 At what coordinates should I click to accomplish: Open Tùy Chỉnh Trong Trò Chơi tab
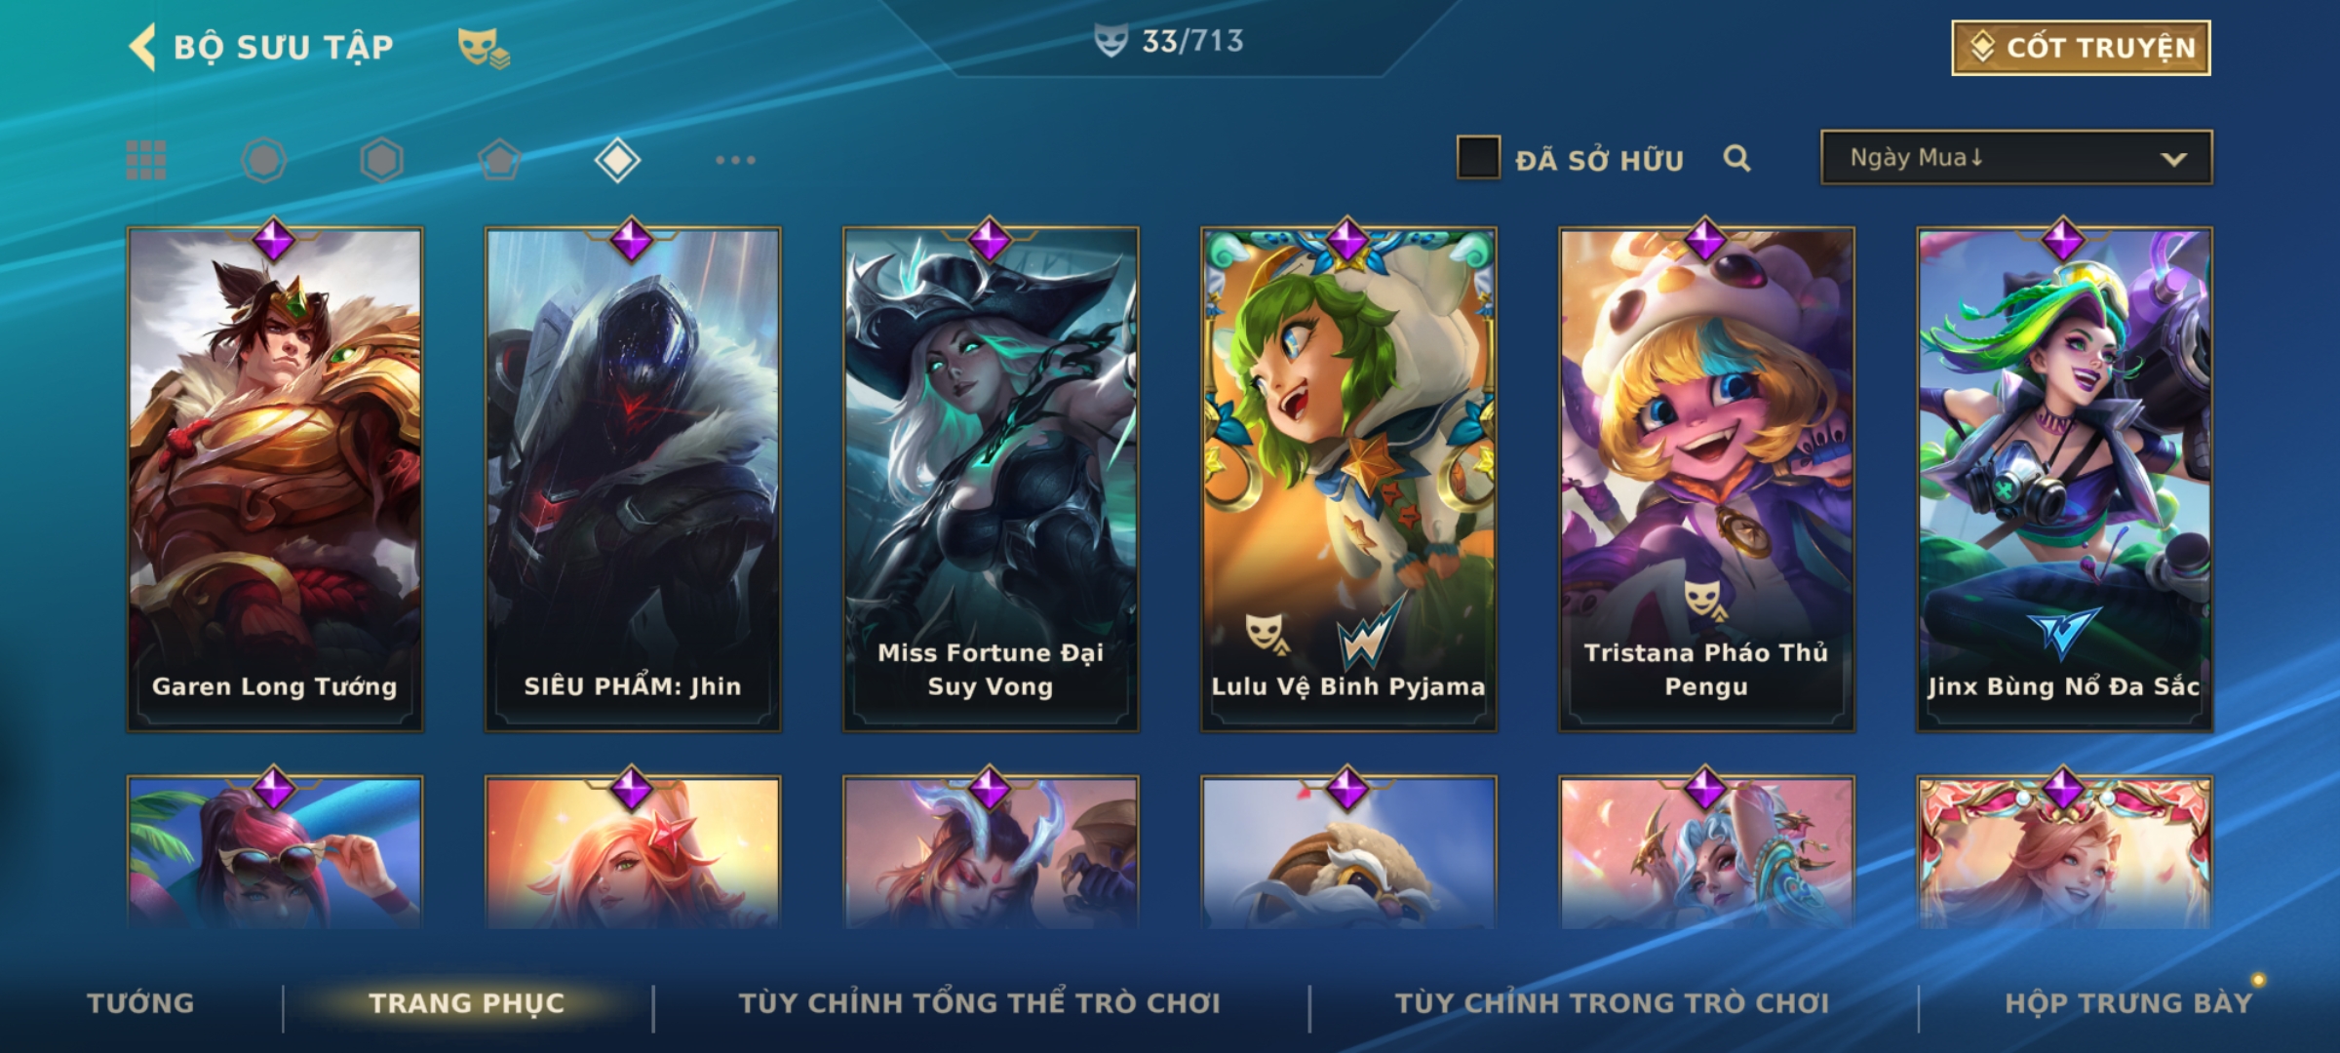coord(1612,1003)
